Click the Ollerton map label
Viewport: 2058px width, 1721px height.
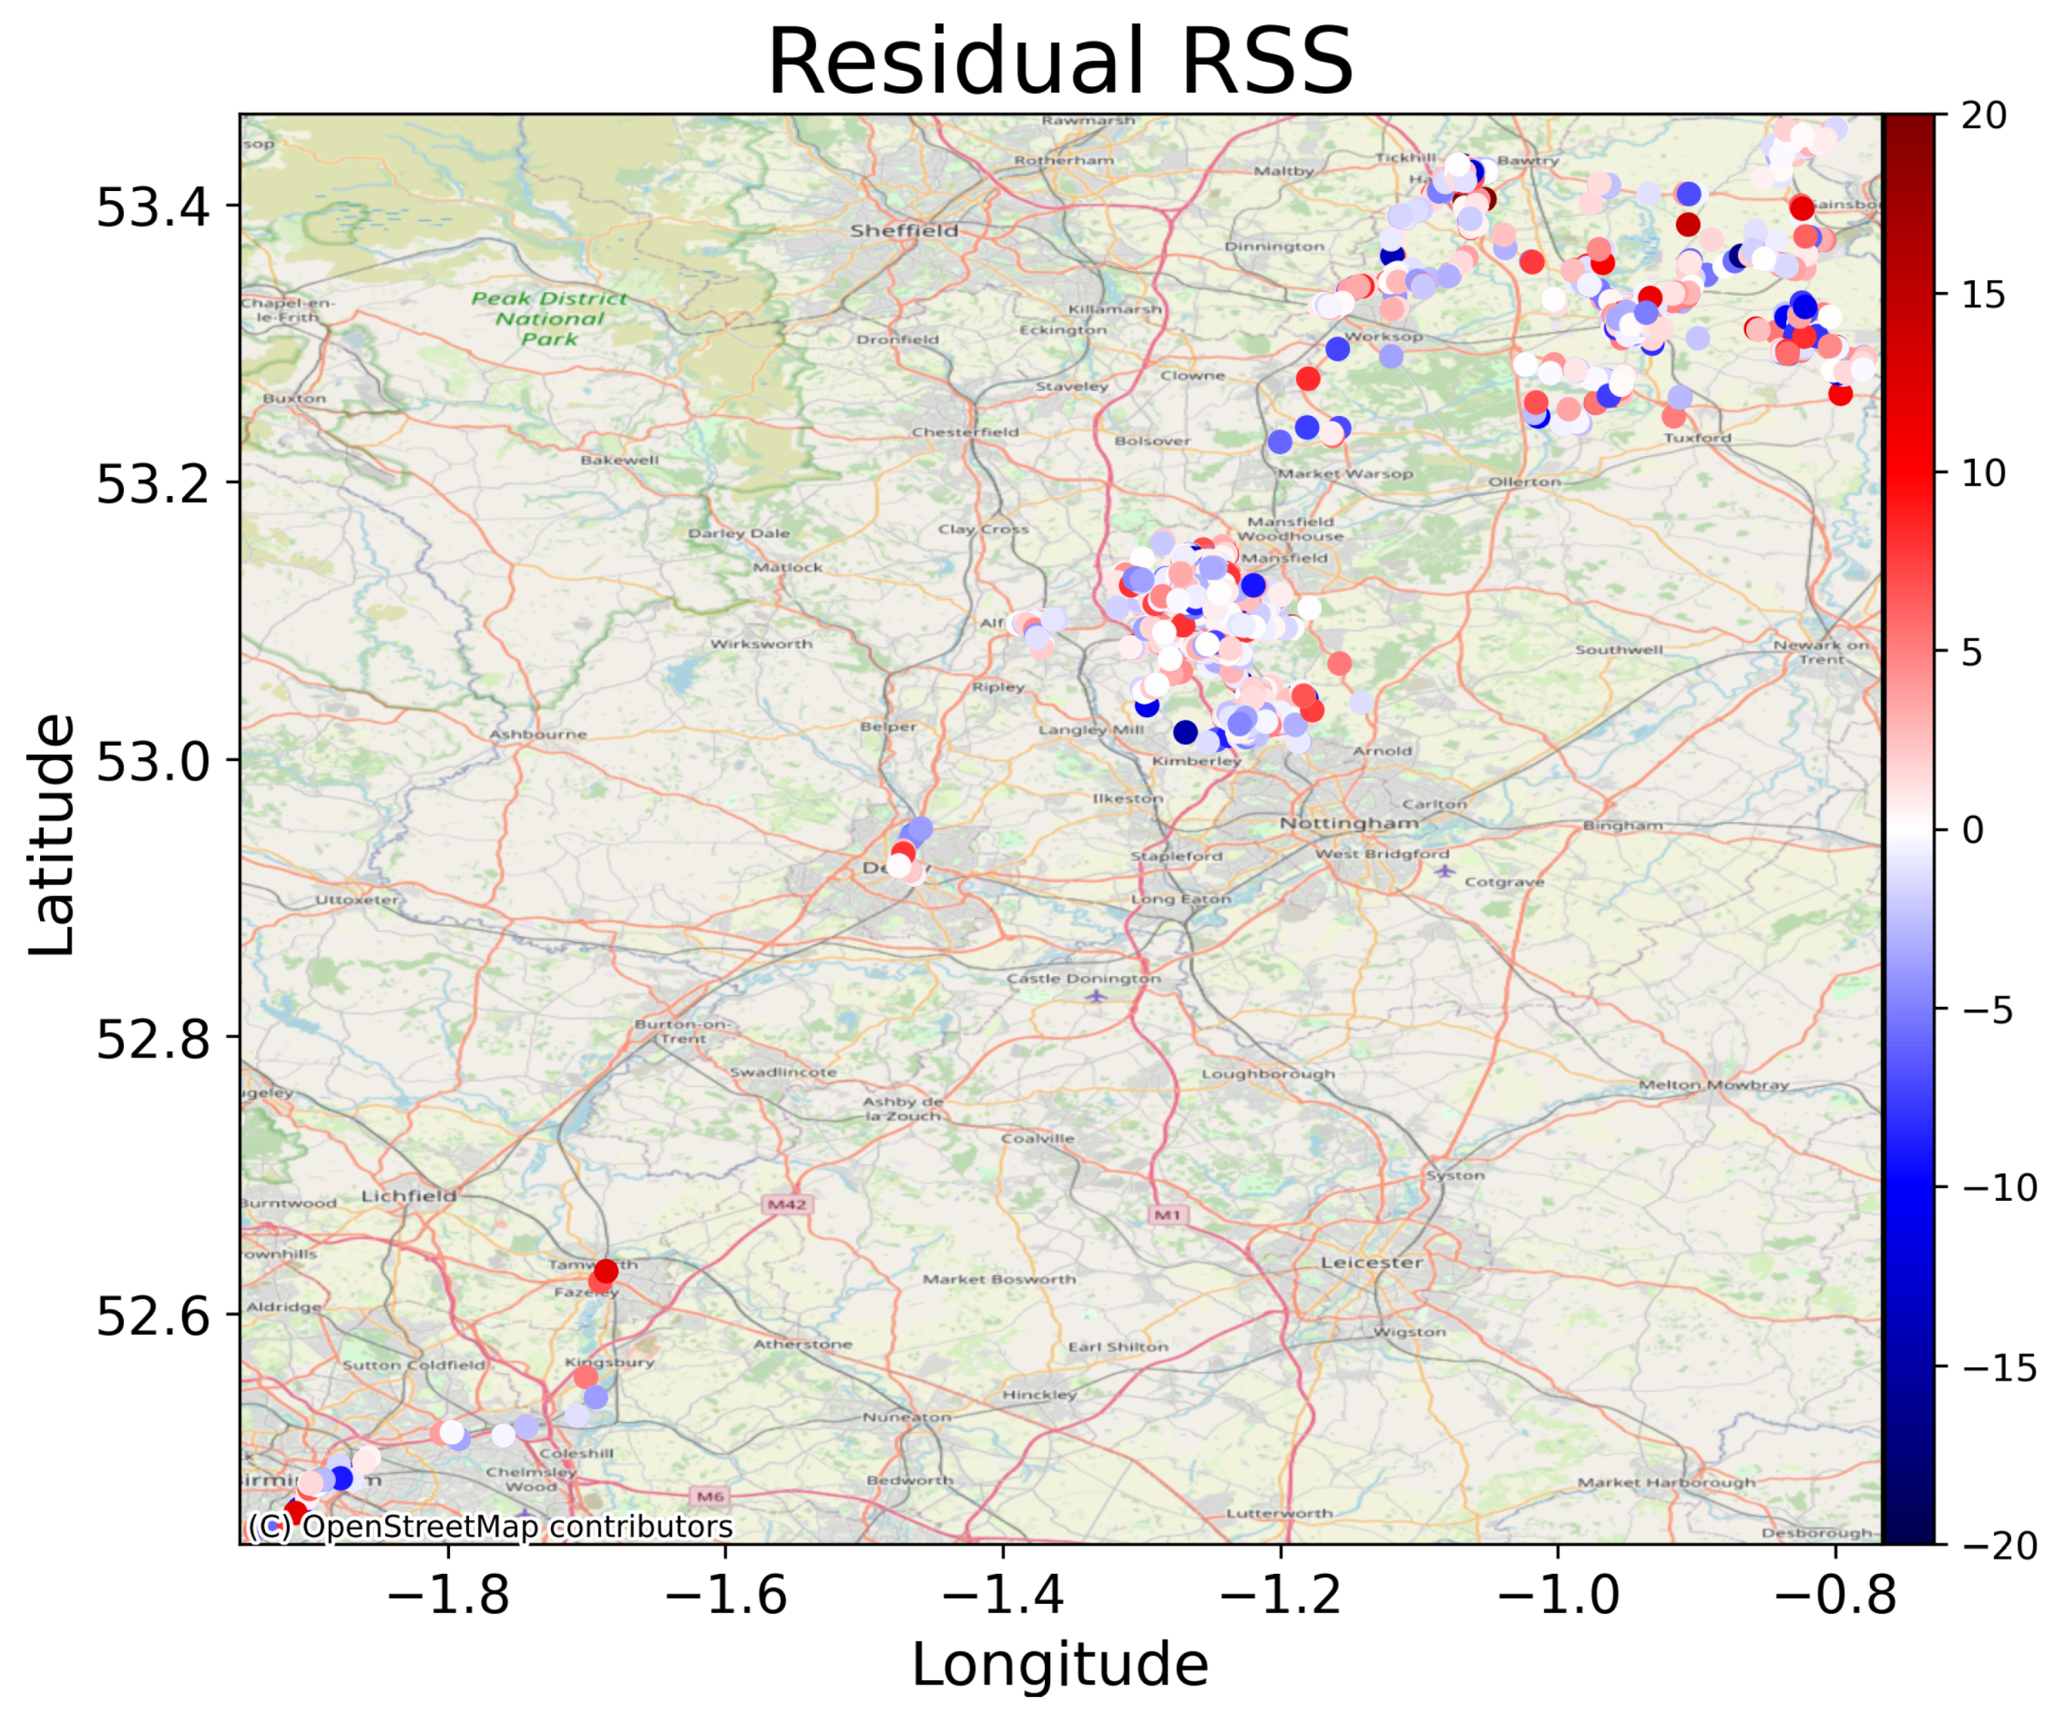(x=1525, y=482)
